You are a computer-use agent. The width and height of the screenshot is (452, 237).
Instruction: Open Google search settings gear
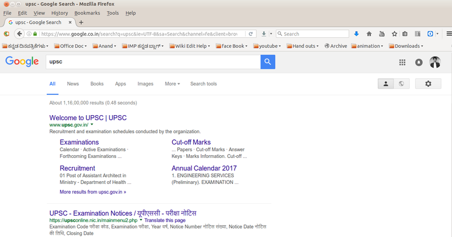click(428, 84)
